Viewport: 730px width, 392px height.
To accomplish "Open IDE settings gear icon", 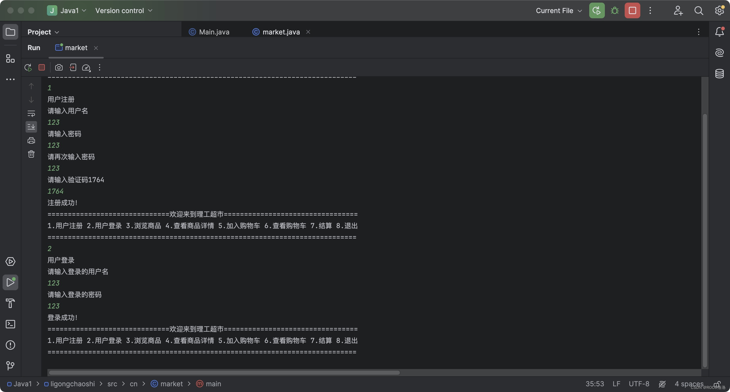I will (719, 10).
